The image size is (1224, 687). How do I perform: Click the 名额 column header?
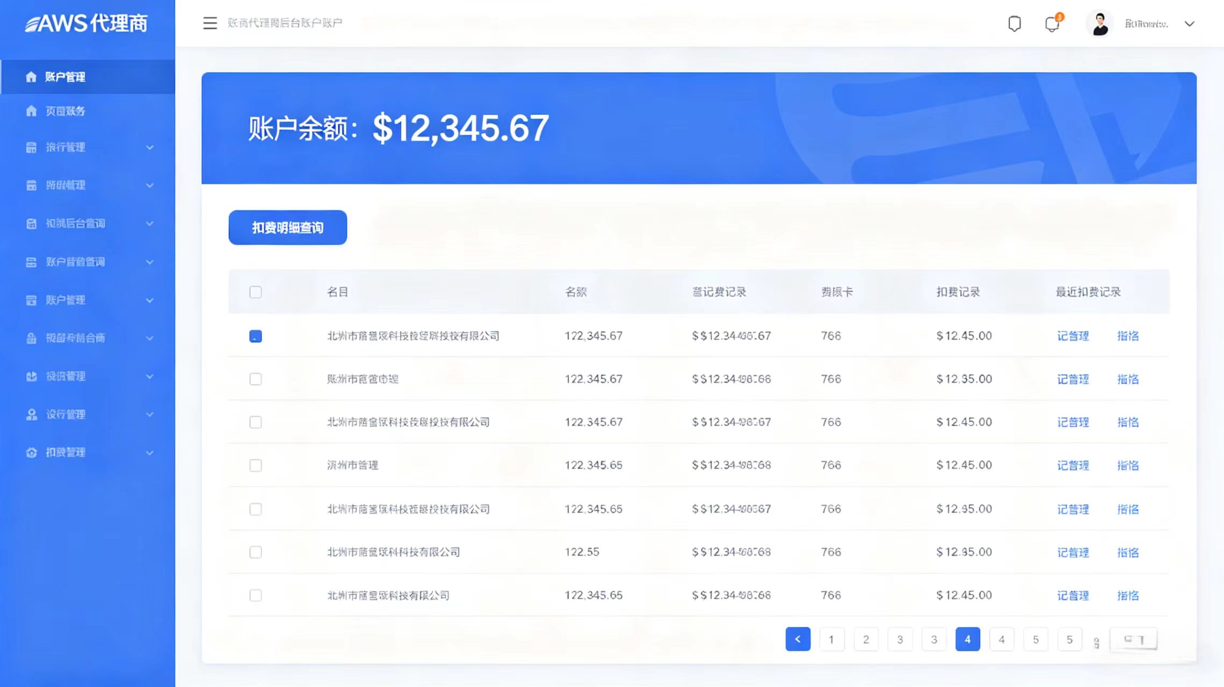pos(576,292)
